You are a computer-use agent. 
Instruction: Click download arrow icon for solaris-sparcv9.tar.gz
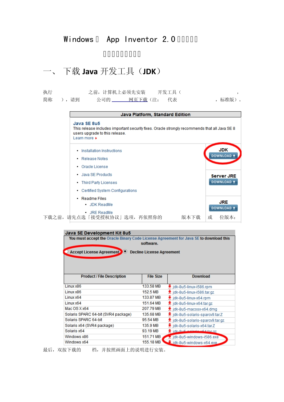coord(170,320)
